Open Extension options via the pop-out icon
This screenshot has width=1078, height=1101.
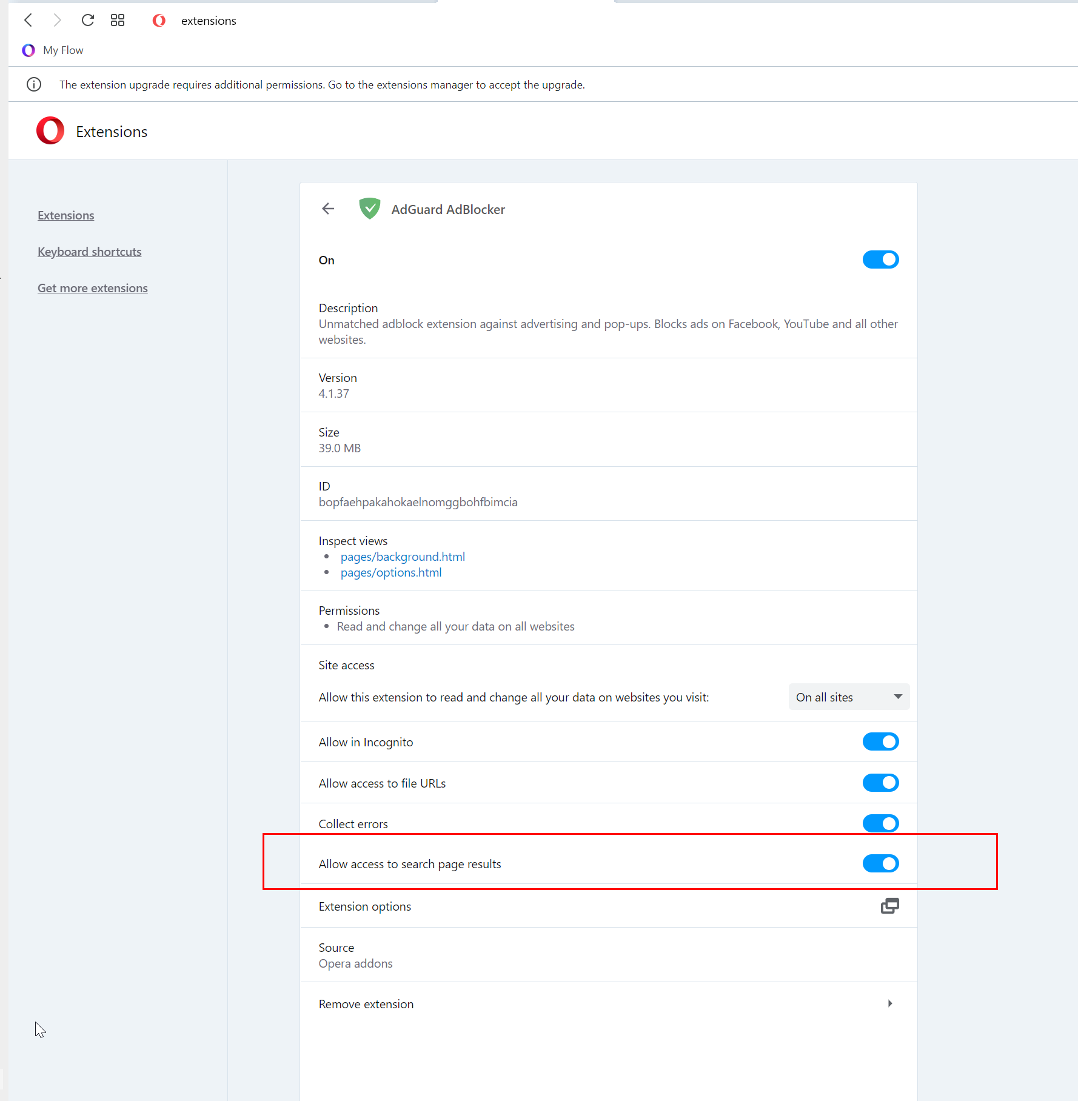889,906
